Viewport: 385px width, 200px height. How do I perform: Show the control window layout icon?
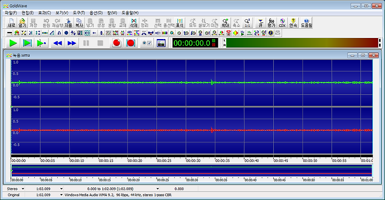point(161,43)
